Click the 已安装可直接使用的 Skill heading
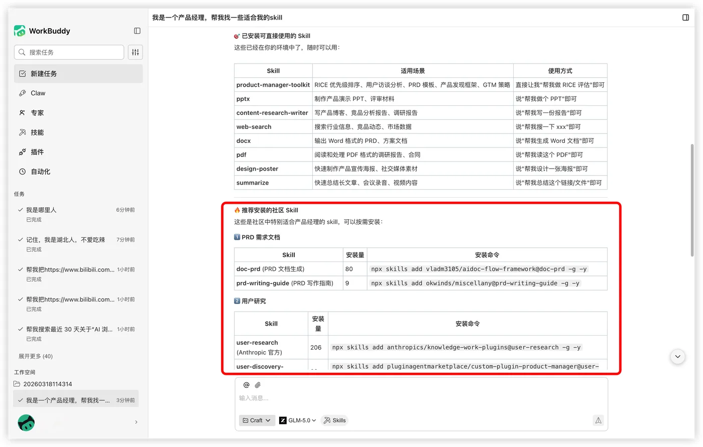Screen dimensions: 703x447 pyautogui.click(x=272, y=36)
